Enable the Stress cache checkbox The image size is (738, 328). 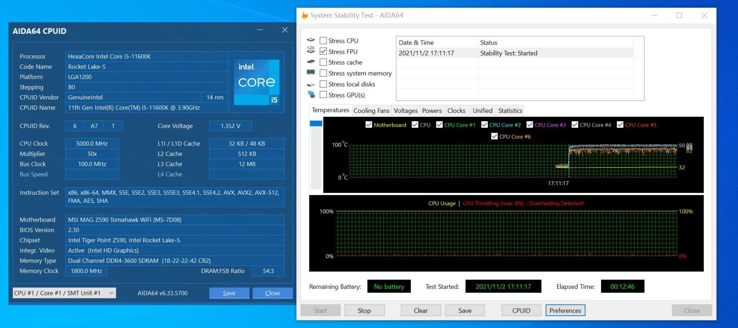tap(323, 62)
